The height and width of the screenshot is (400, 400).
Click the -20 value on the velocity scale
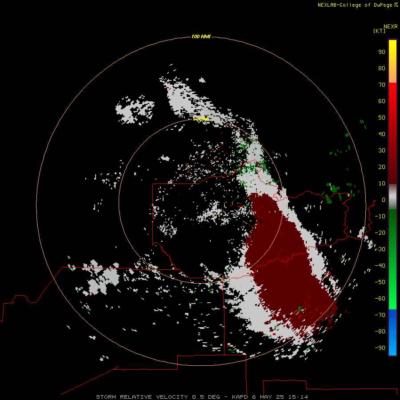(380, 232)
